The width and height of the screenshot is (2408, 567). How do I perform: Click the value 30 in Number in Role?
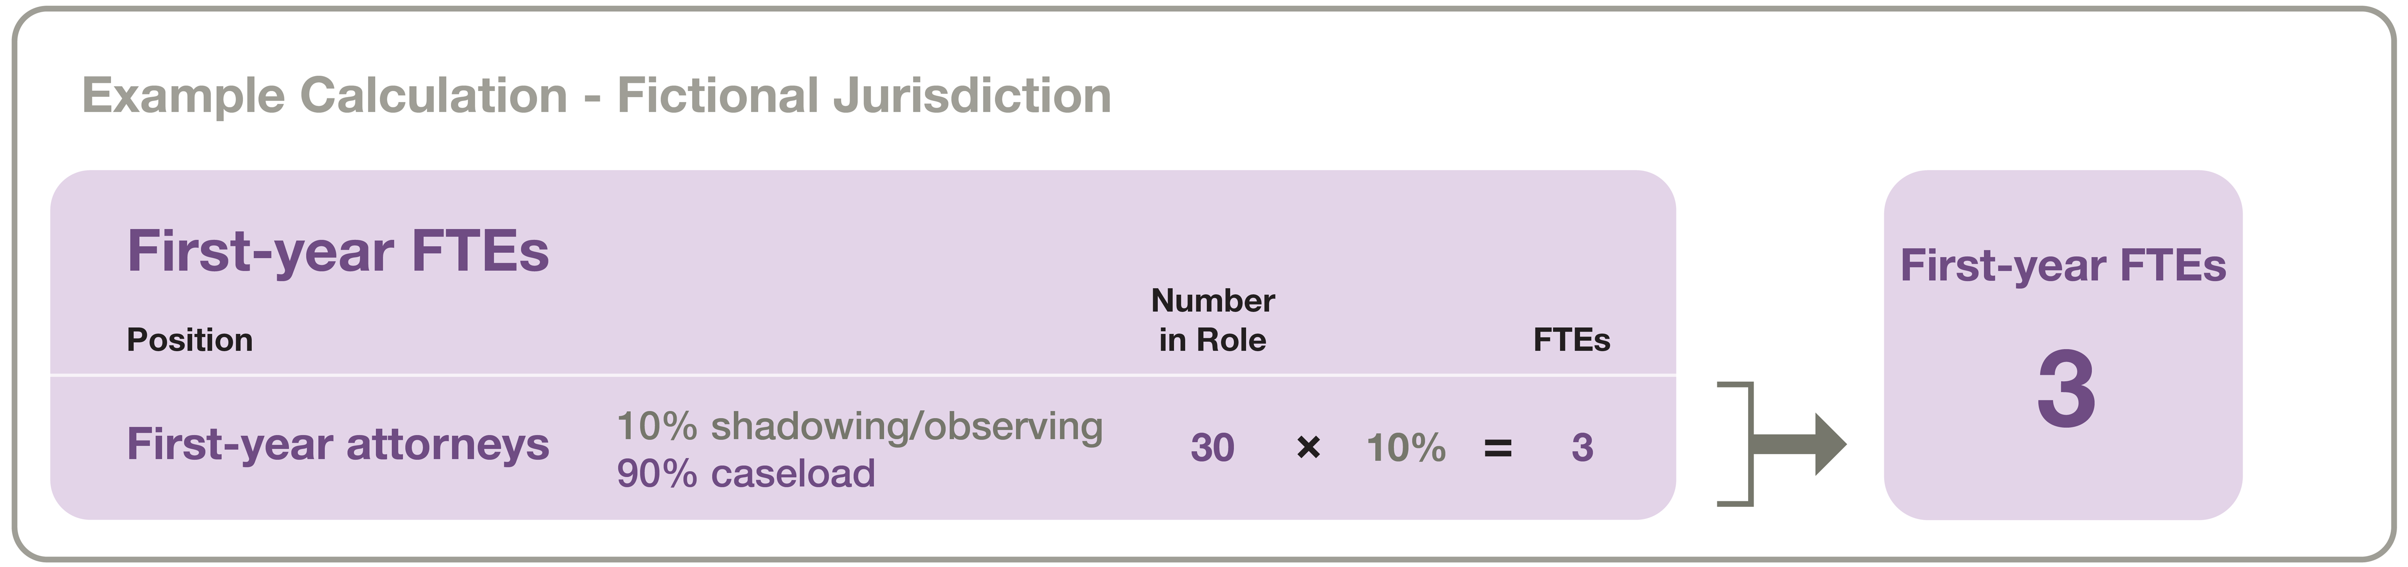[x=1212, y=447]
